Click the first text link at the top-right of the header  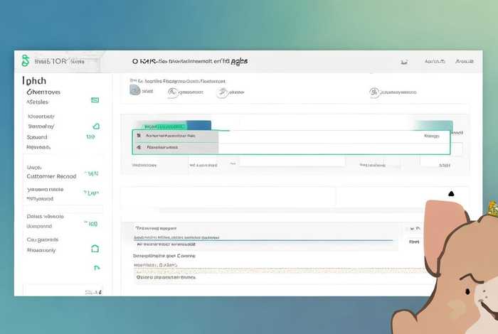coord(434,62)
